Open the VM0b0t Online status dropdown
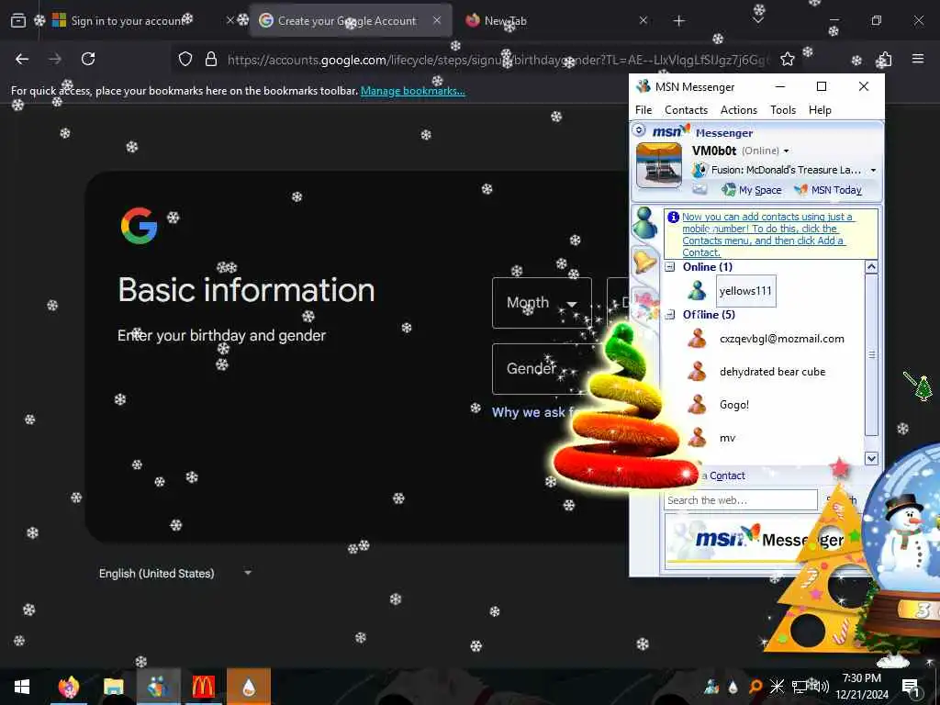This screenshot has height=705, width=940. [786, 151]
